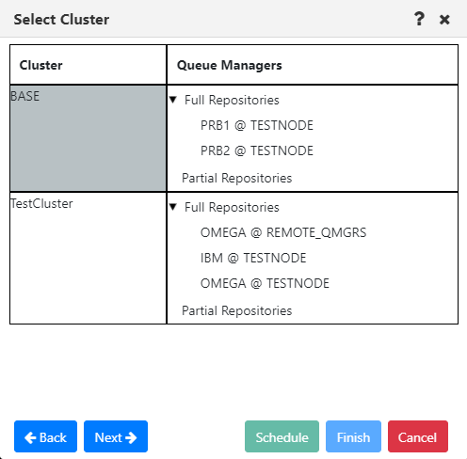Choose OMEGA @ REMOTE_QMGRS entry
This screenshot has width=467, height=459.
click(x=283, y=232)
